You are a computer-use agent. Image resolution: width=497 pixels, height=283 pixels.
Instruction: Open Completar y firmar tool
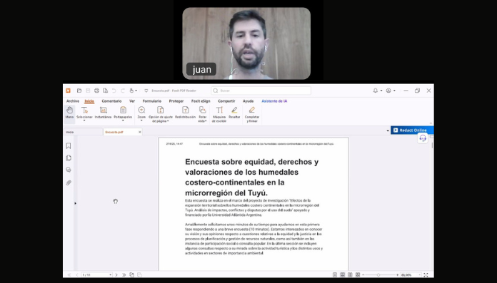click(x=252, y=114)
